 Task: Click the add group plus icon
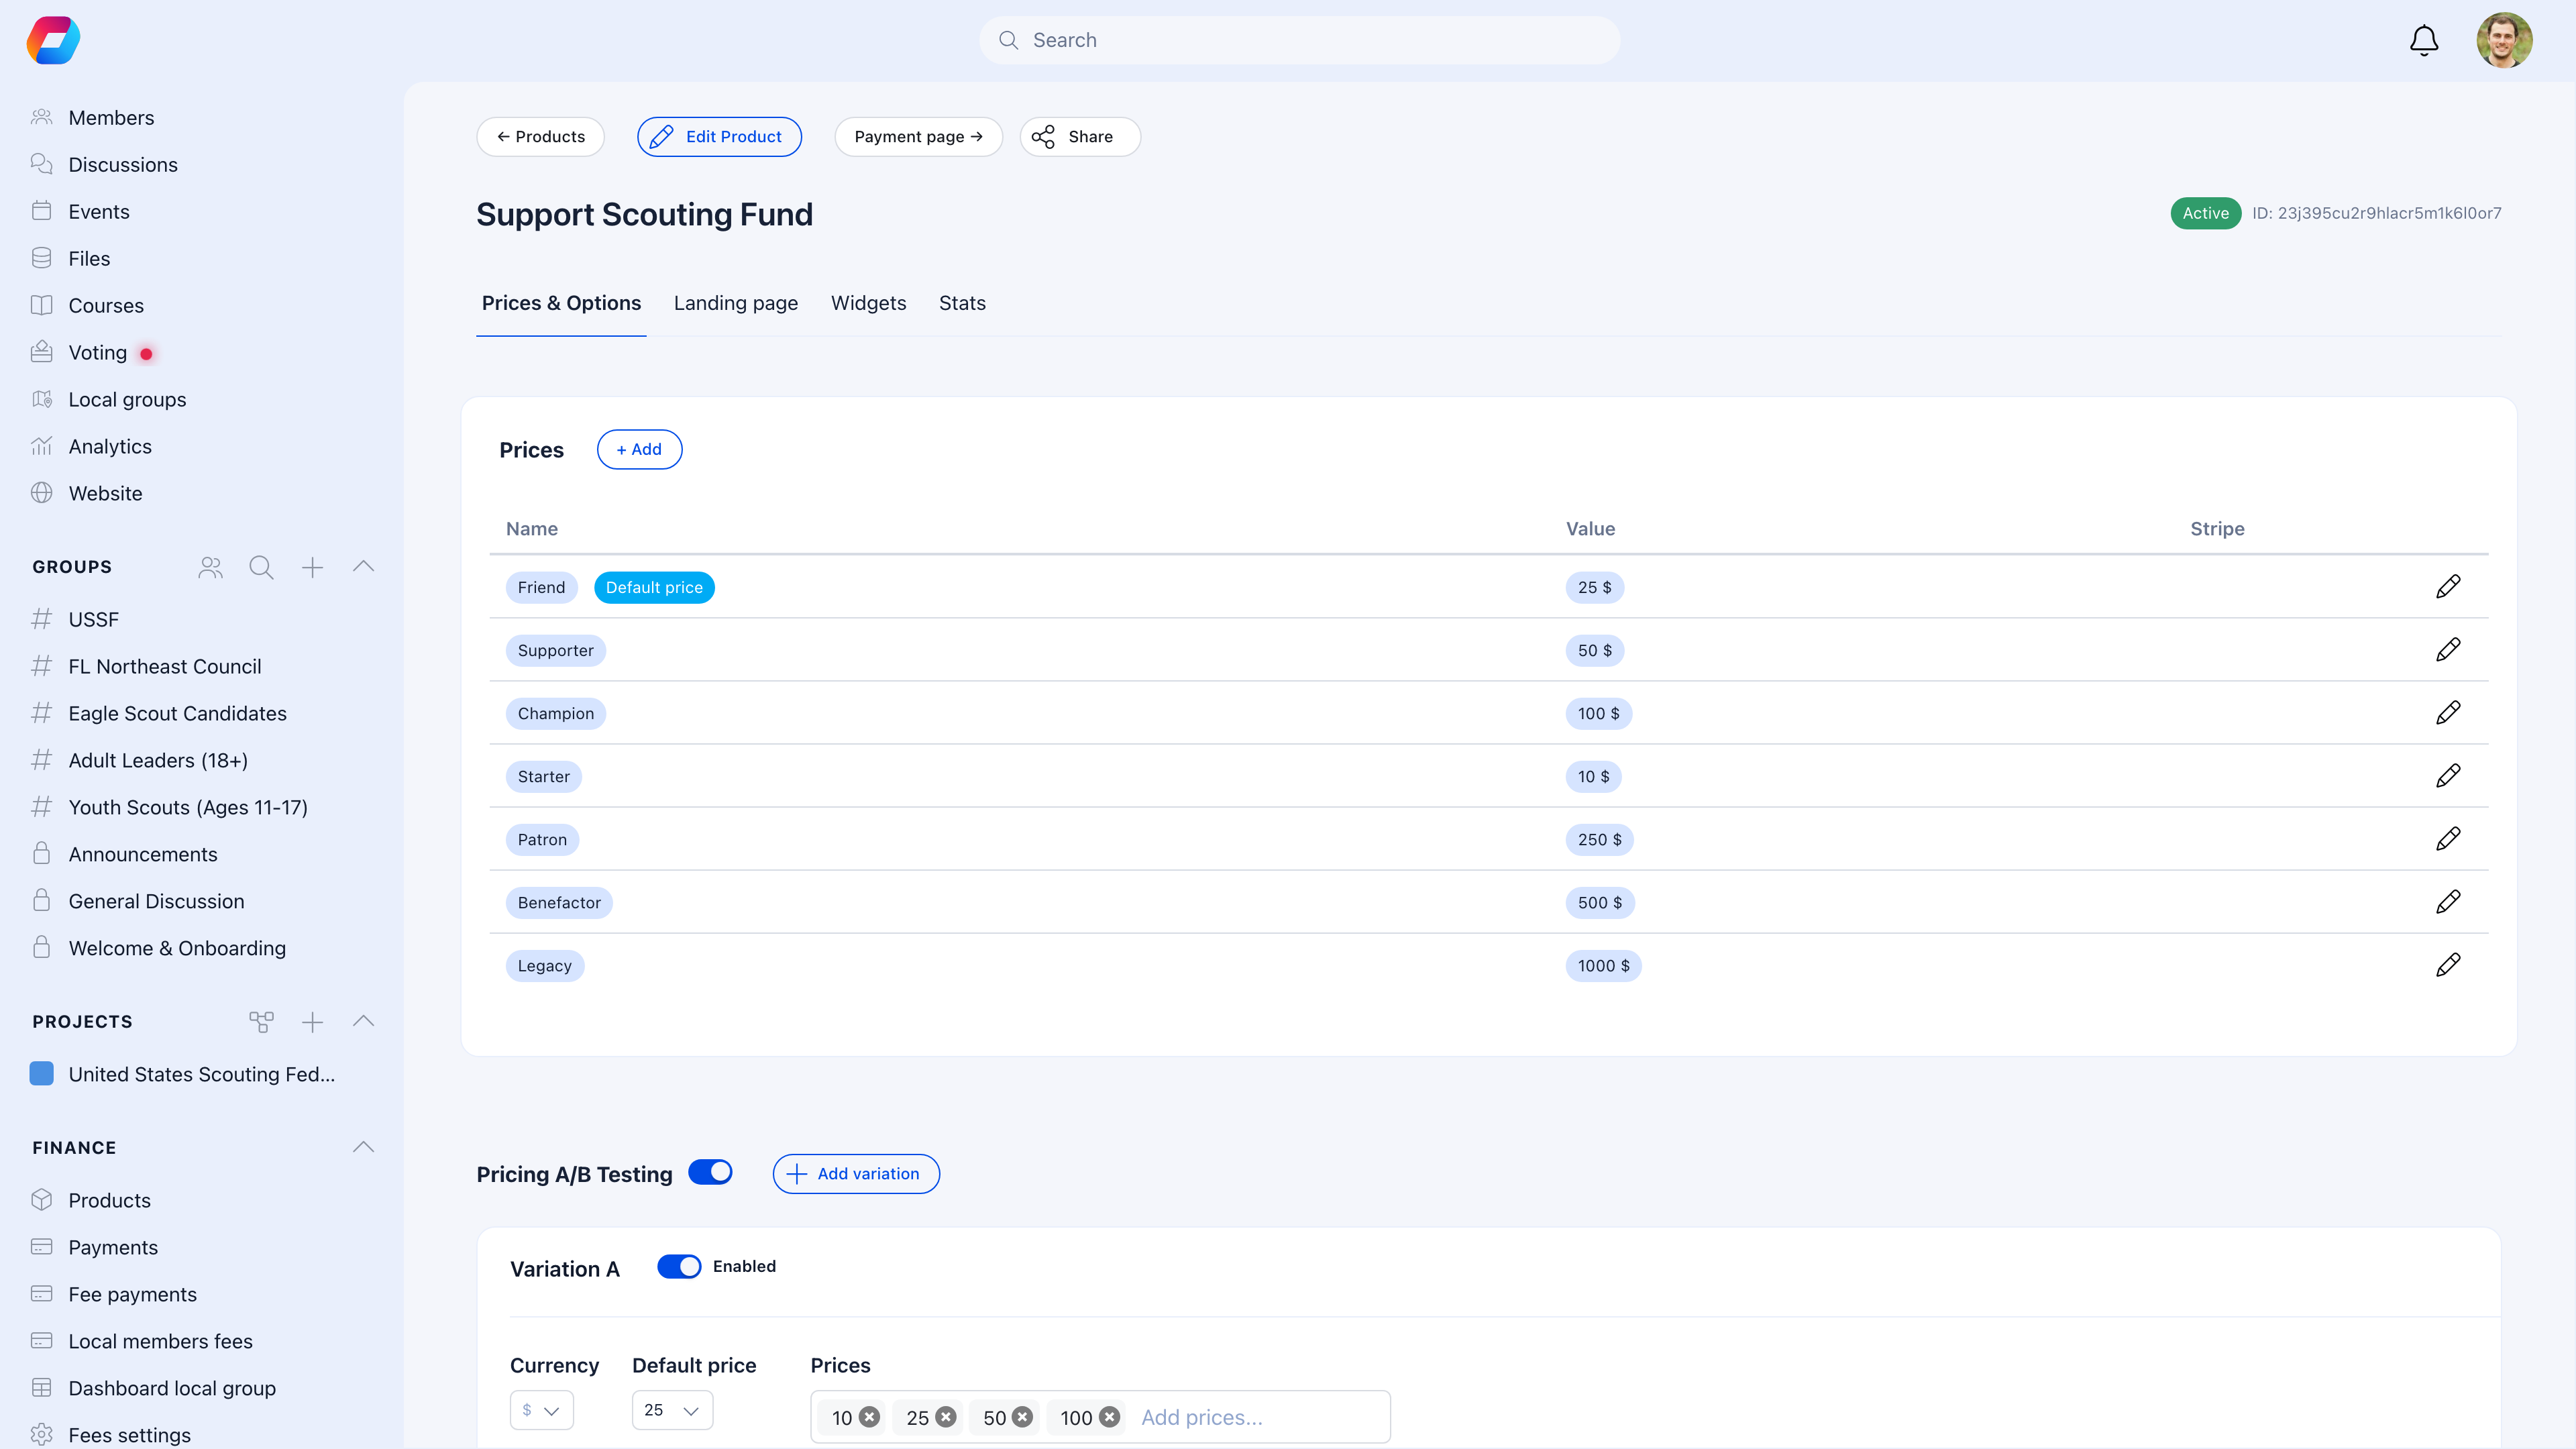[x=312, y=567]
